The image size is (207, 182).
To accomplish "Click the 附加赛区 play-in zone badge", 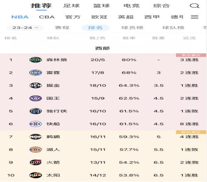I will (191, 132).
